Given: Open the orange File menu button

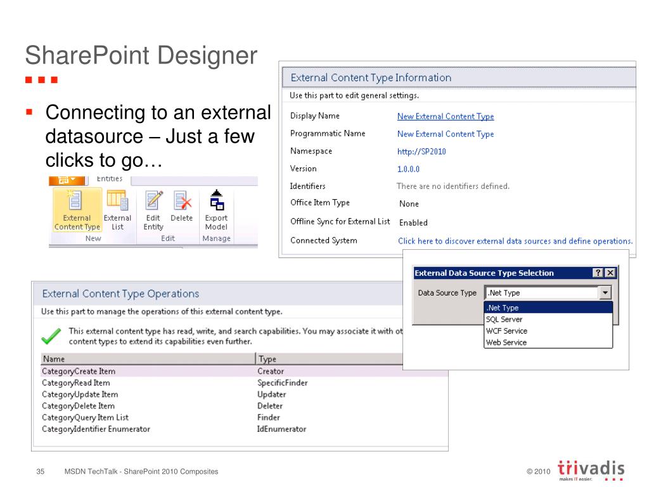Looking at the screenshot, I should pos(67,180).
